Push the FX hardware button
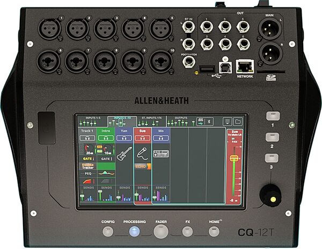The height and width of the screenshot is (249, 322). click(x=187, y=232)
